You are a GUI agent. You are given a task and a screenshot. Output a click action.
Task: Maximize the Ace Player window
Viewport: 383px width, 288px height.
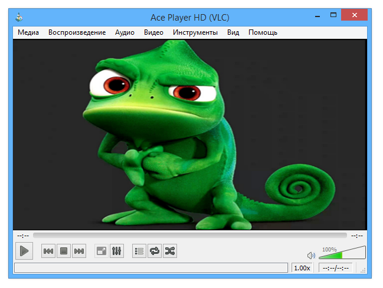(333, 15)
